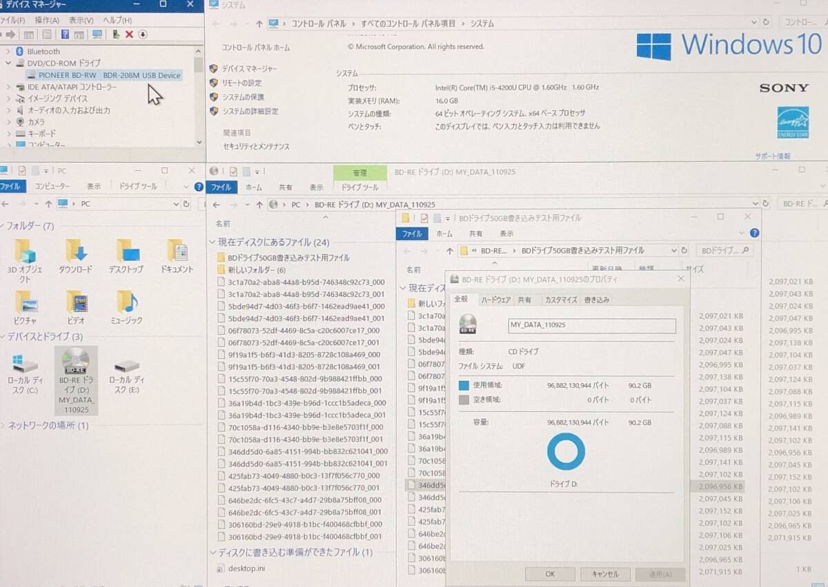Expand IDE ATA/ATAPI コントローラー node
The height and width of the screenshot is (587, 828).
[x=8, y=87]
